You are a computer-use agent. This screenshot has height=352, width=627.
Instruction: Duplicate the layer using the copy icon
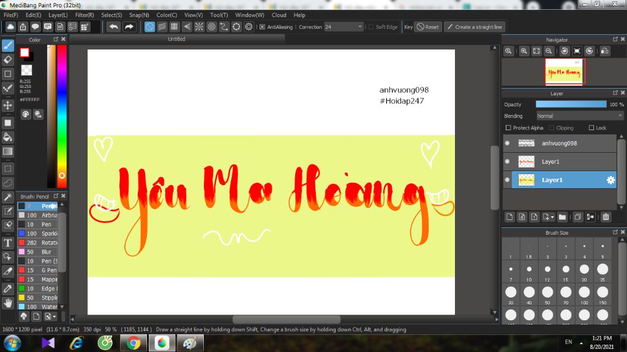pos(577,217)
